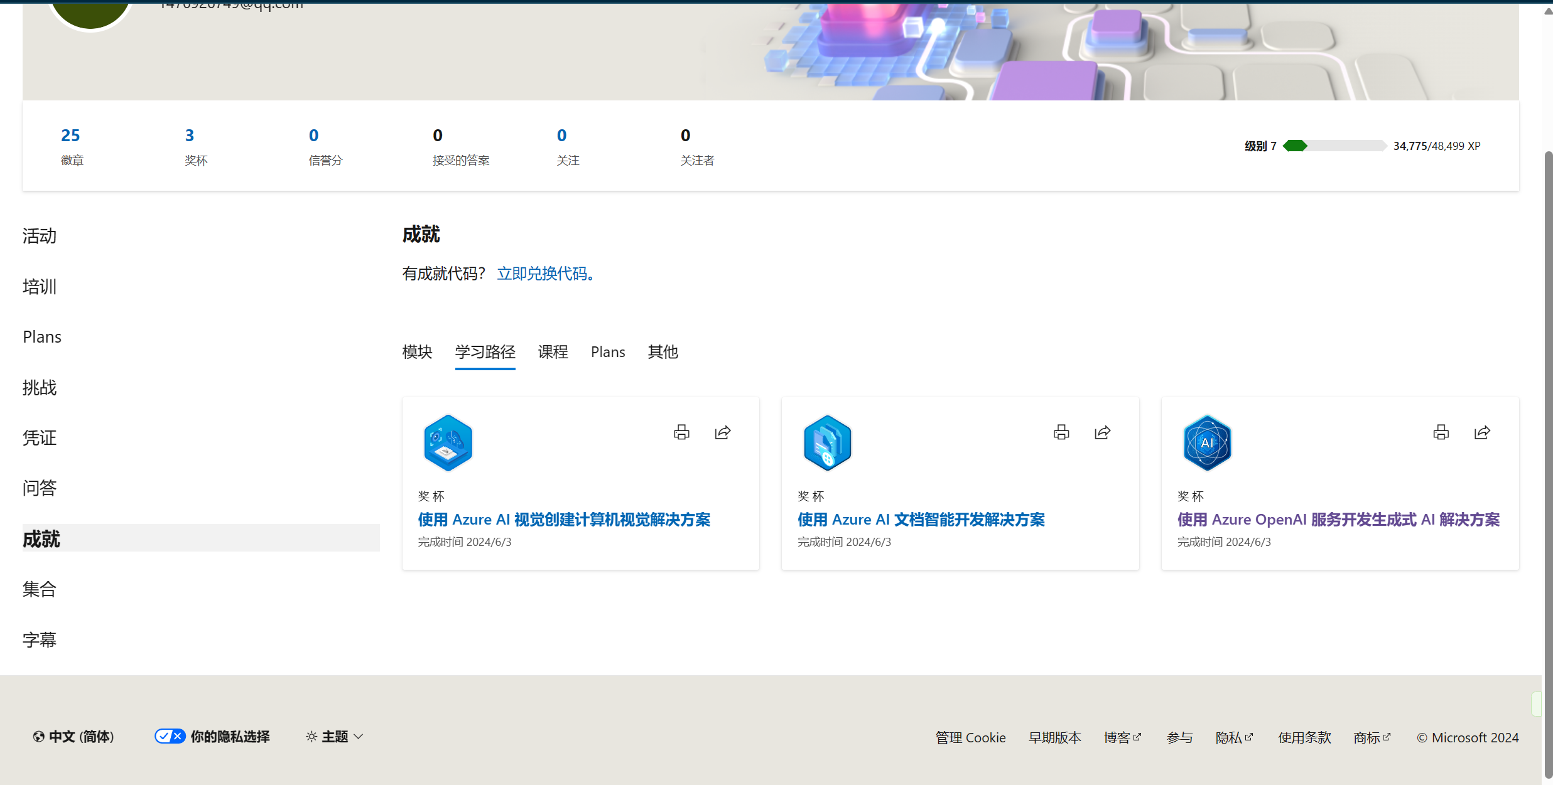Open 隐私 footer link
This screenshot has width=1553, height=785.
1235,738
